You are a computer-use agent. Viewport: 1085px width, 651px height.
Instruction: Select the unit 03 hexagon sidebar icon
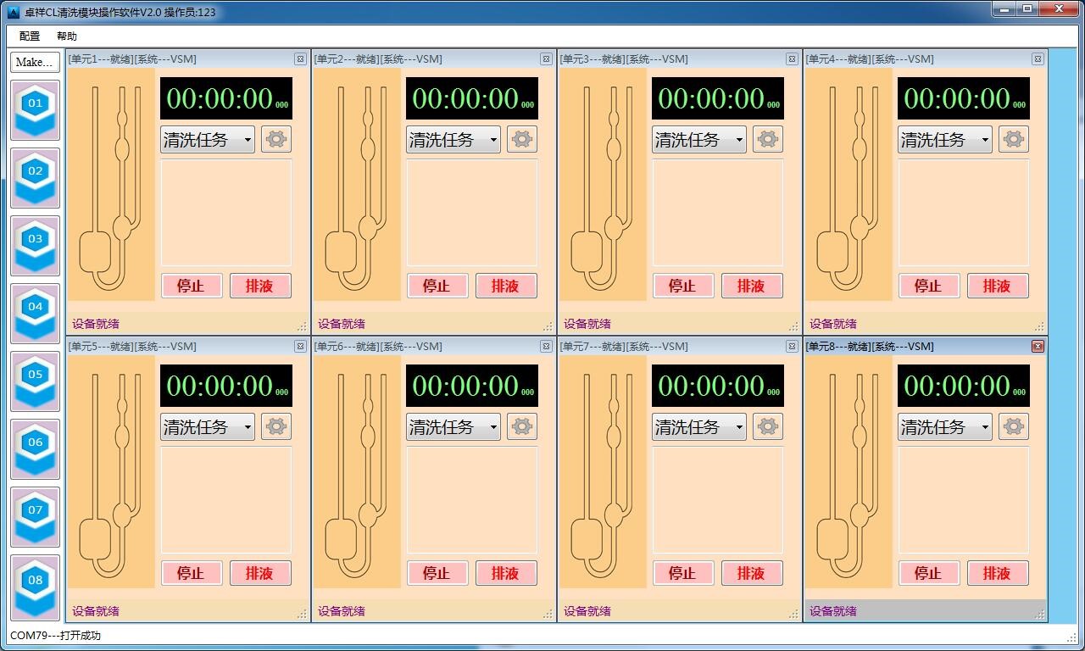tap(35, 245)
